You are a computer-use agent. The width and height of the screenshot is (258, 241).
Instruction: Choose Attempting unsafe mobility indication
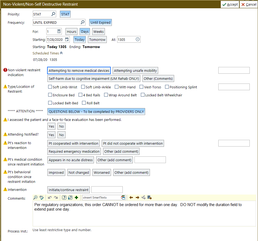coord(135,70)
